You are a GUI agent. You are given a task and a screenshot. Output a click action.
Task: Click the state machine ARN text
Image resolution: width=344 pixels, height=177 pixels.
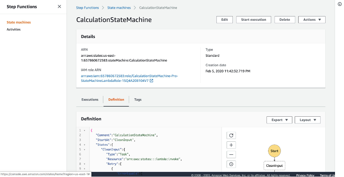tap(124, 58)
